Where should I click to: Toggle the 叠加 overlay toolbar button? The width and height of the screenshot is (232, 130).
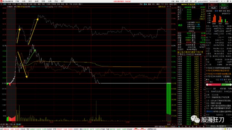145,4
